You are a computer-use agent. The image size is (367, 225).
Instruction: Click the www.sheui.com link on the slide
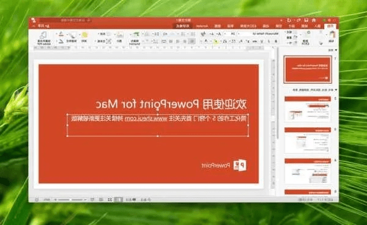point(146,119)
